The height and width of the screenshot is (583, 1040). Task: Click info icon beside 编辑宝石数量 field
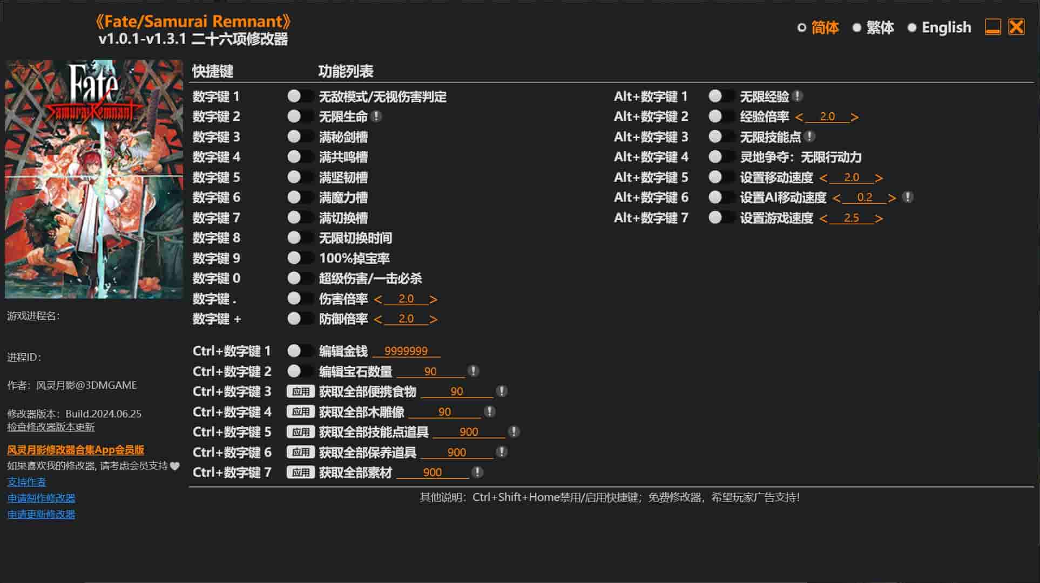[x=473, y=371]
